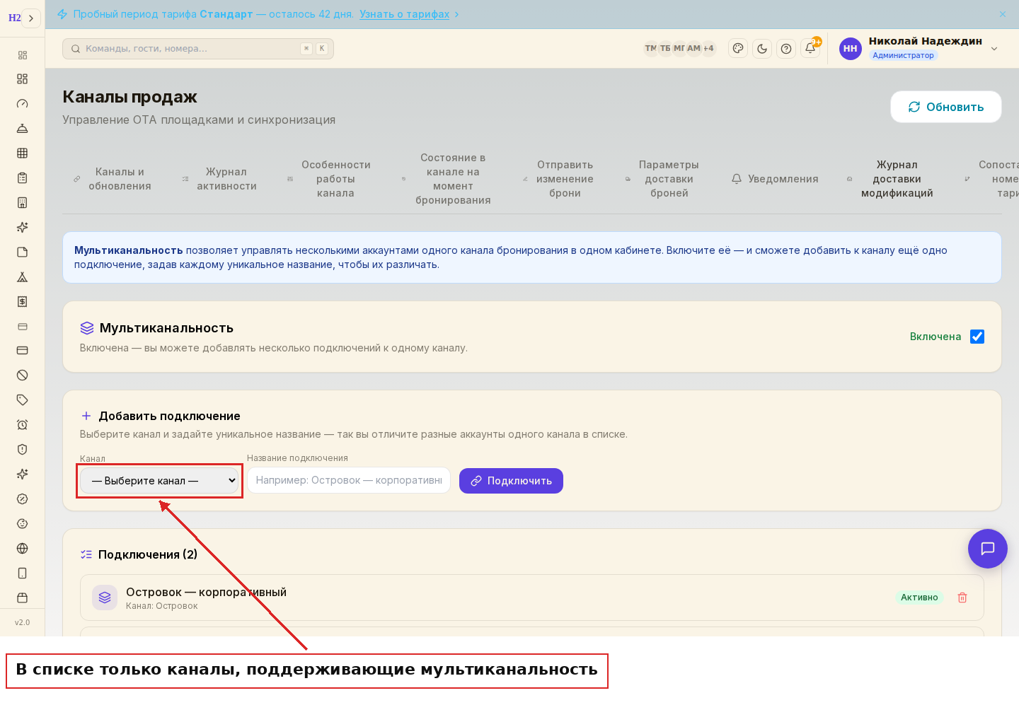Image resolution: width=1019 pixels, height=705 pixels.
Task: Open the table grid icon in sidebar
Action: tap(22, 153)
